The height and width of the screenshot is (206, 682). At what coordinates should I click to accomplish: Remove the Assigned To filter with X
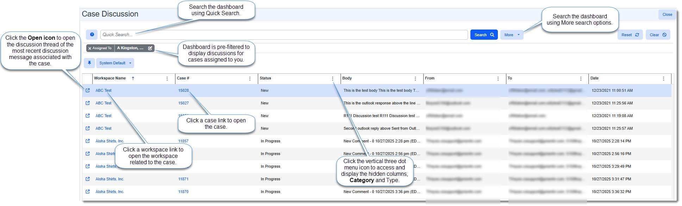tap(90, 48)
